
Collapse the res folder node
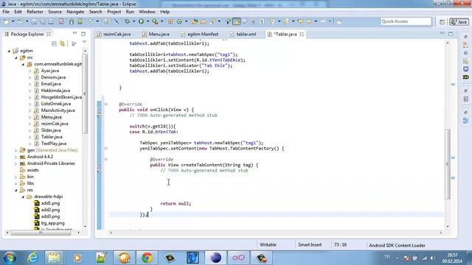point(16,190)
